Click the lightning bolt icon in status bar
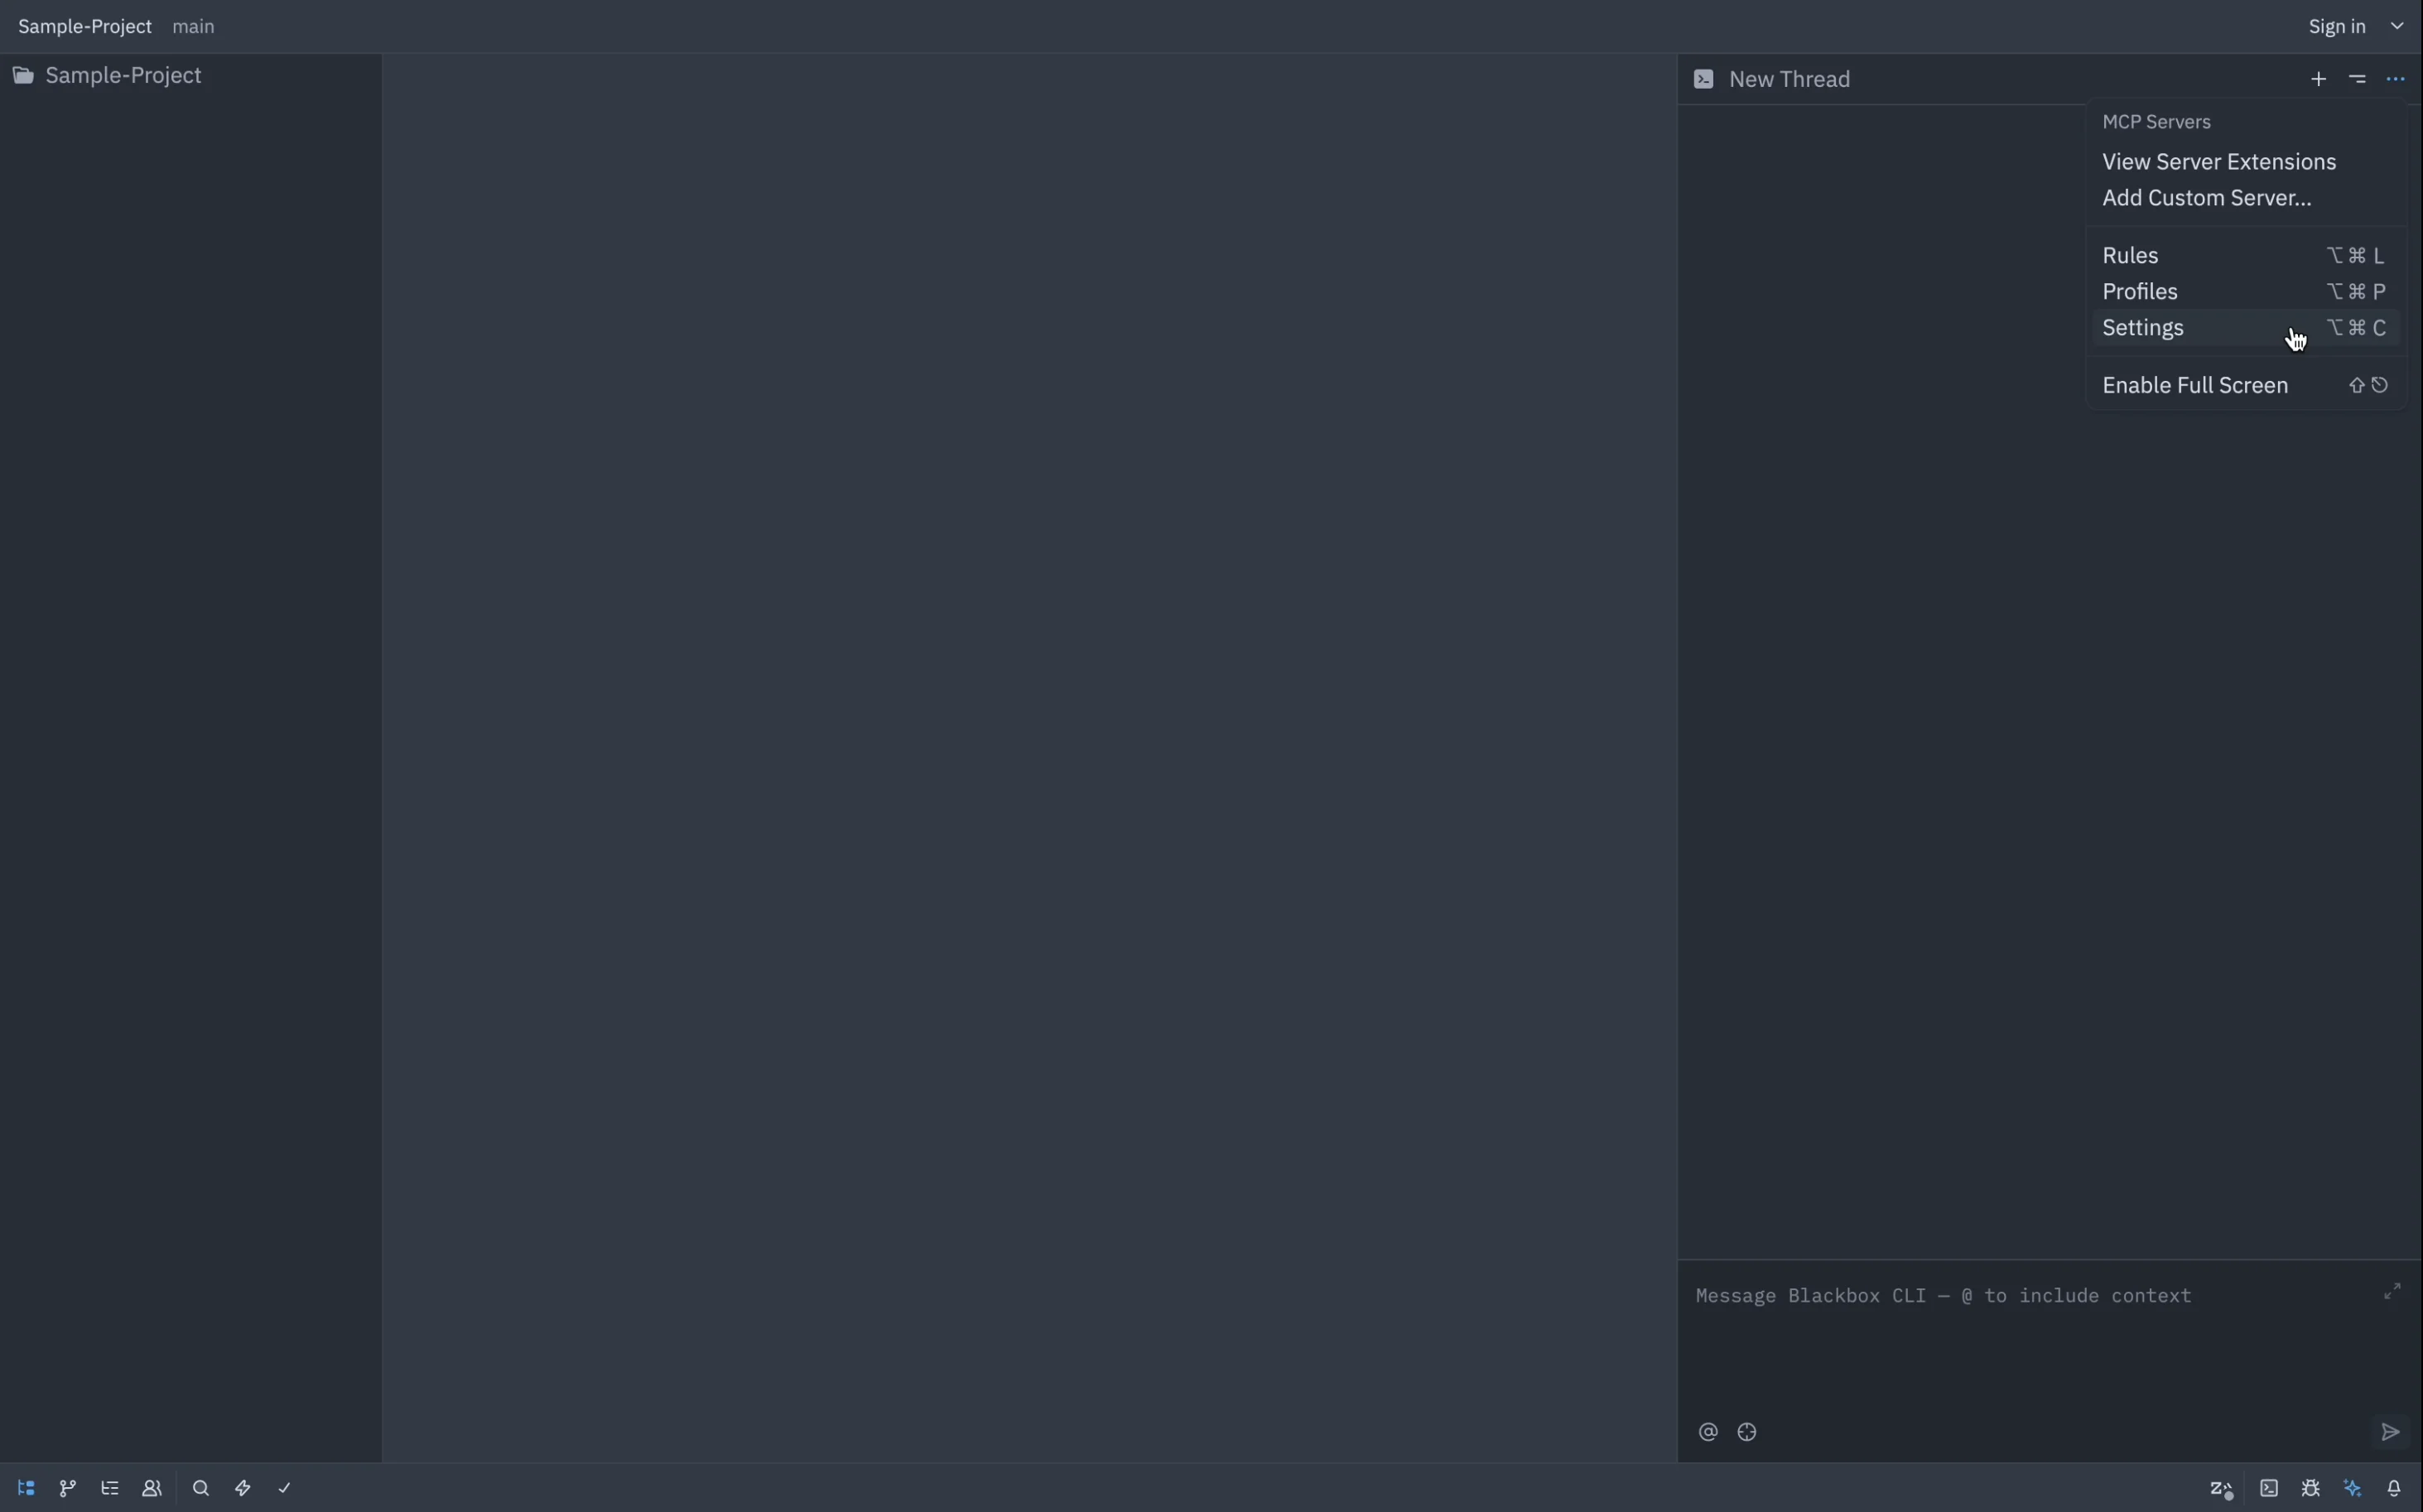The height and width of the screenshot is (1512, 2423). click(243, 1488)
